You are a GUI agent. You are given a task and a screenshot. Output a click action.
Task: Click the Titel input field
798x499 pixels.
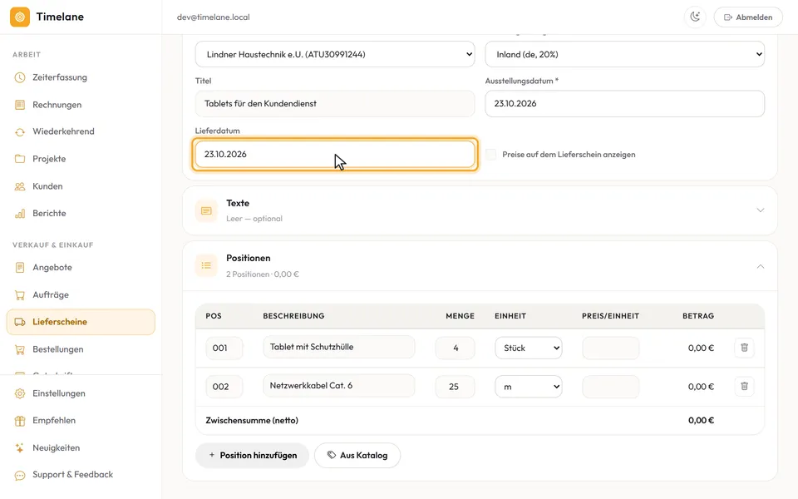tap(335, 103)
